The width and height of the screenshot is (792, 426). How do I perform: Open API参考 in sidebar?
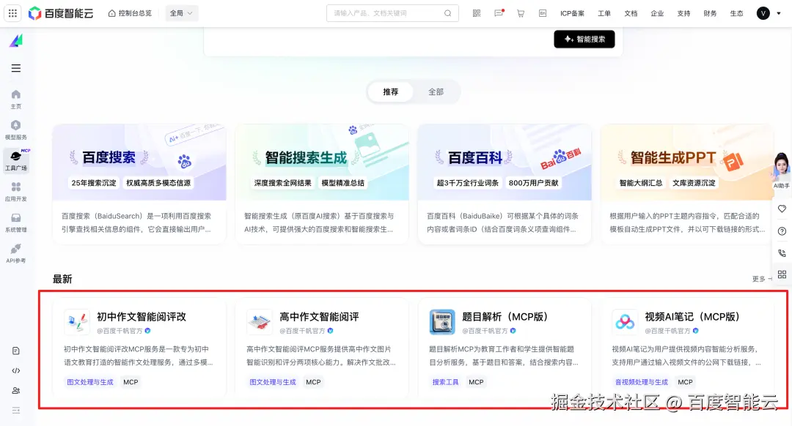coord(16,253)
